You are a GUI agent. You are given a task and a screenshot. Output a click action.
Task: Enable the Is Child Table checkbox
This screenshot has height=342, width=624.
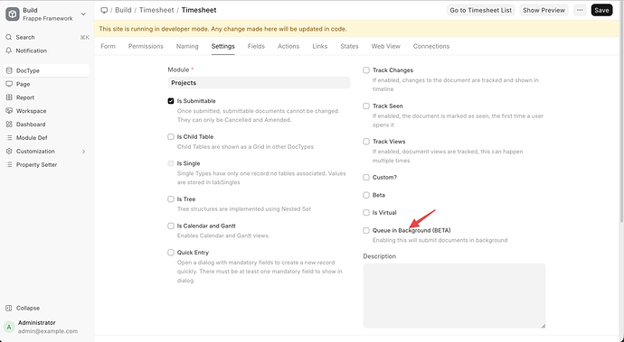pyautogui.click(x=171, y=136)
